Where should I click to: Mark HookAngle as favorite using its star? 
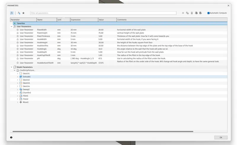pos(18,49)
